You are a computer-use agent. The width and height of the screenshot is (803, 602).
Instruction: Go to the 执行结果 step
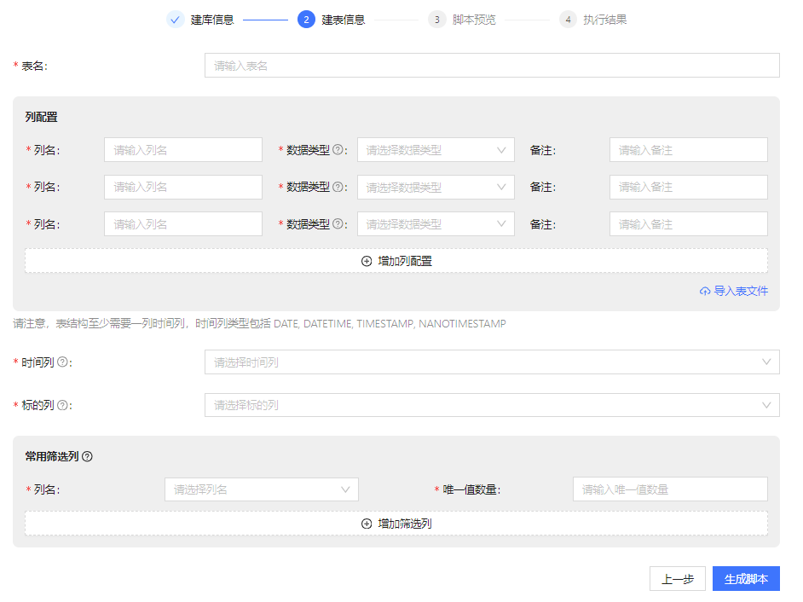coord(604,20)
